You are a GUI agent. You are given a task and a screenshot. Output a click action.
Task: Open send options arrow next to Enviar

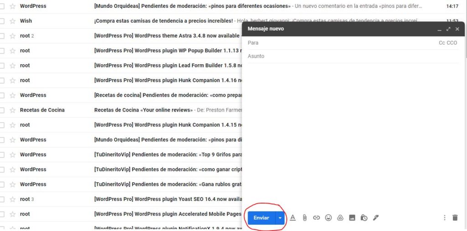tap(280, 218)
